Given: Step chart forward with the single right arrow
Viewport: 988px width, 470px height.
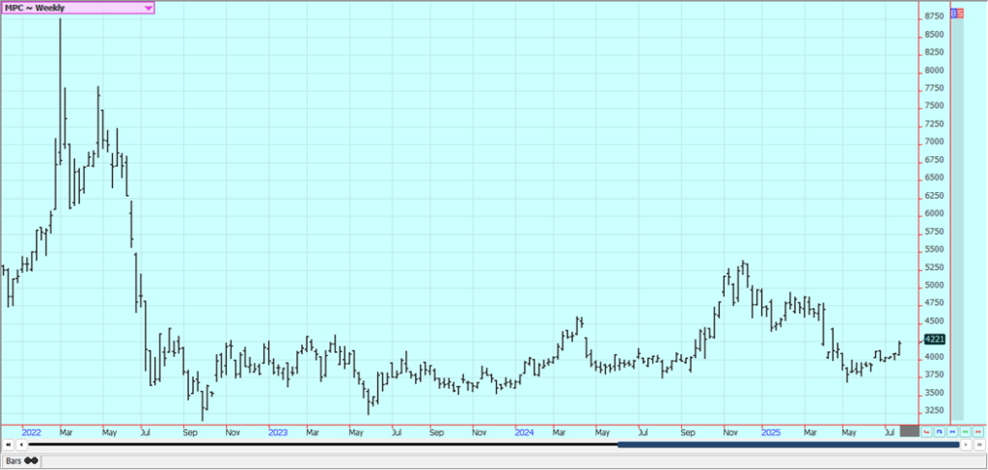Looking at the screenshot, I should 966,445.
